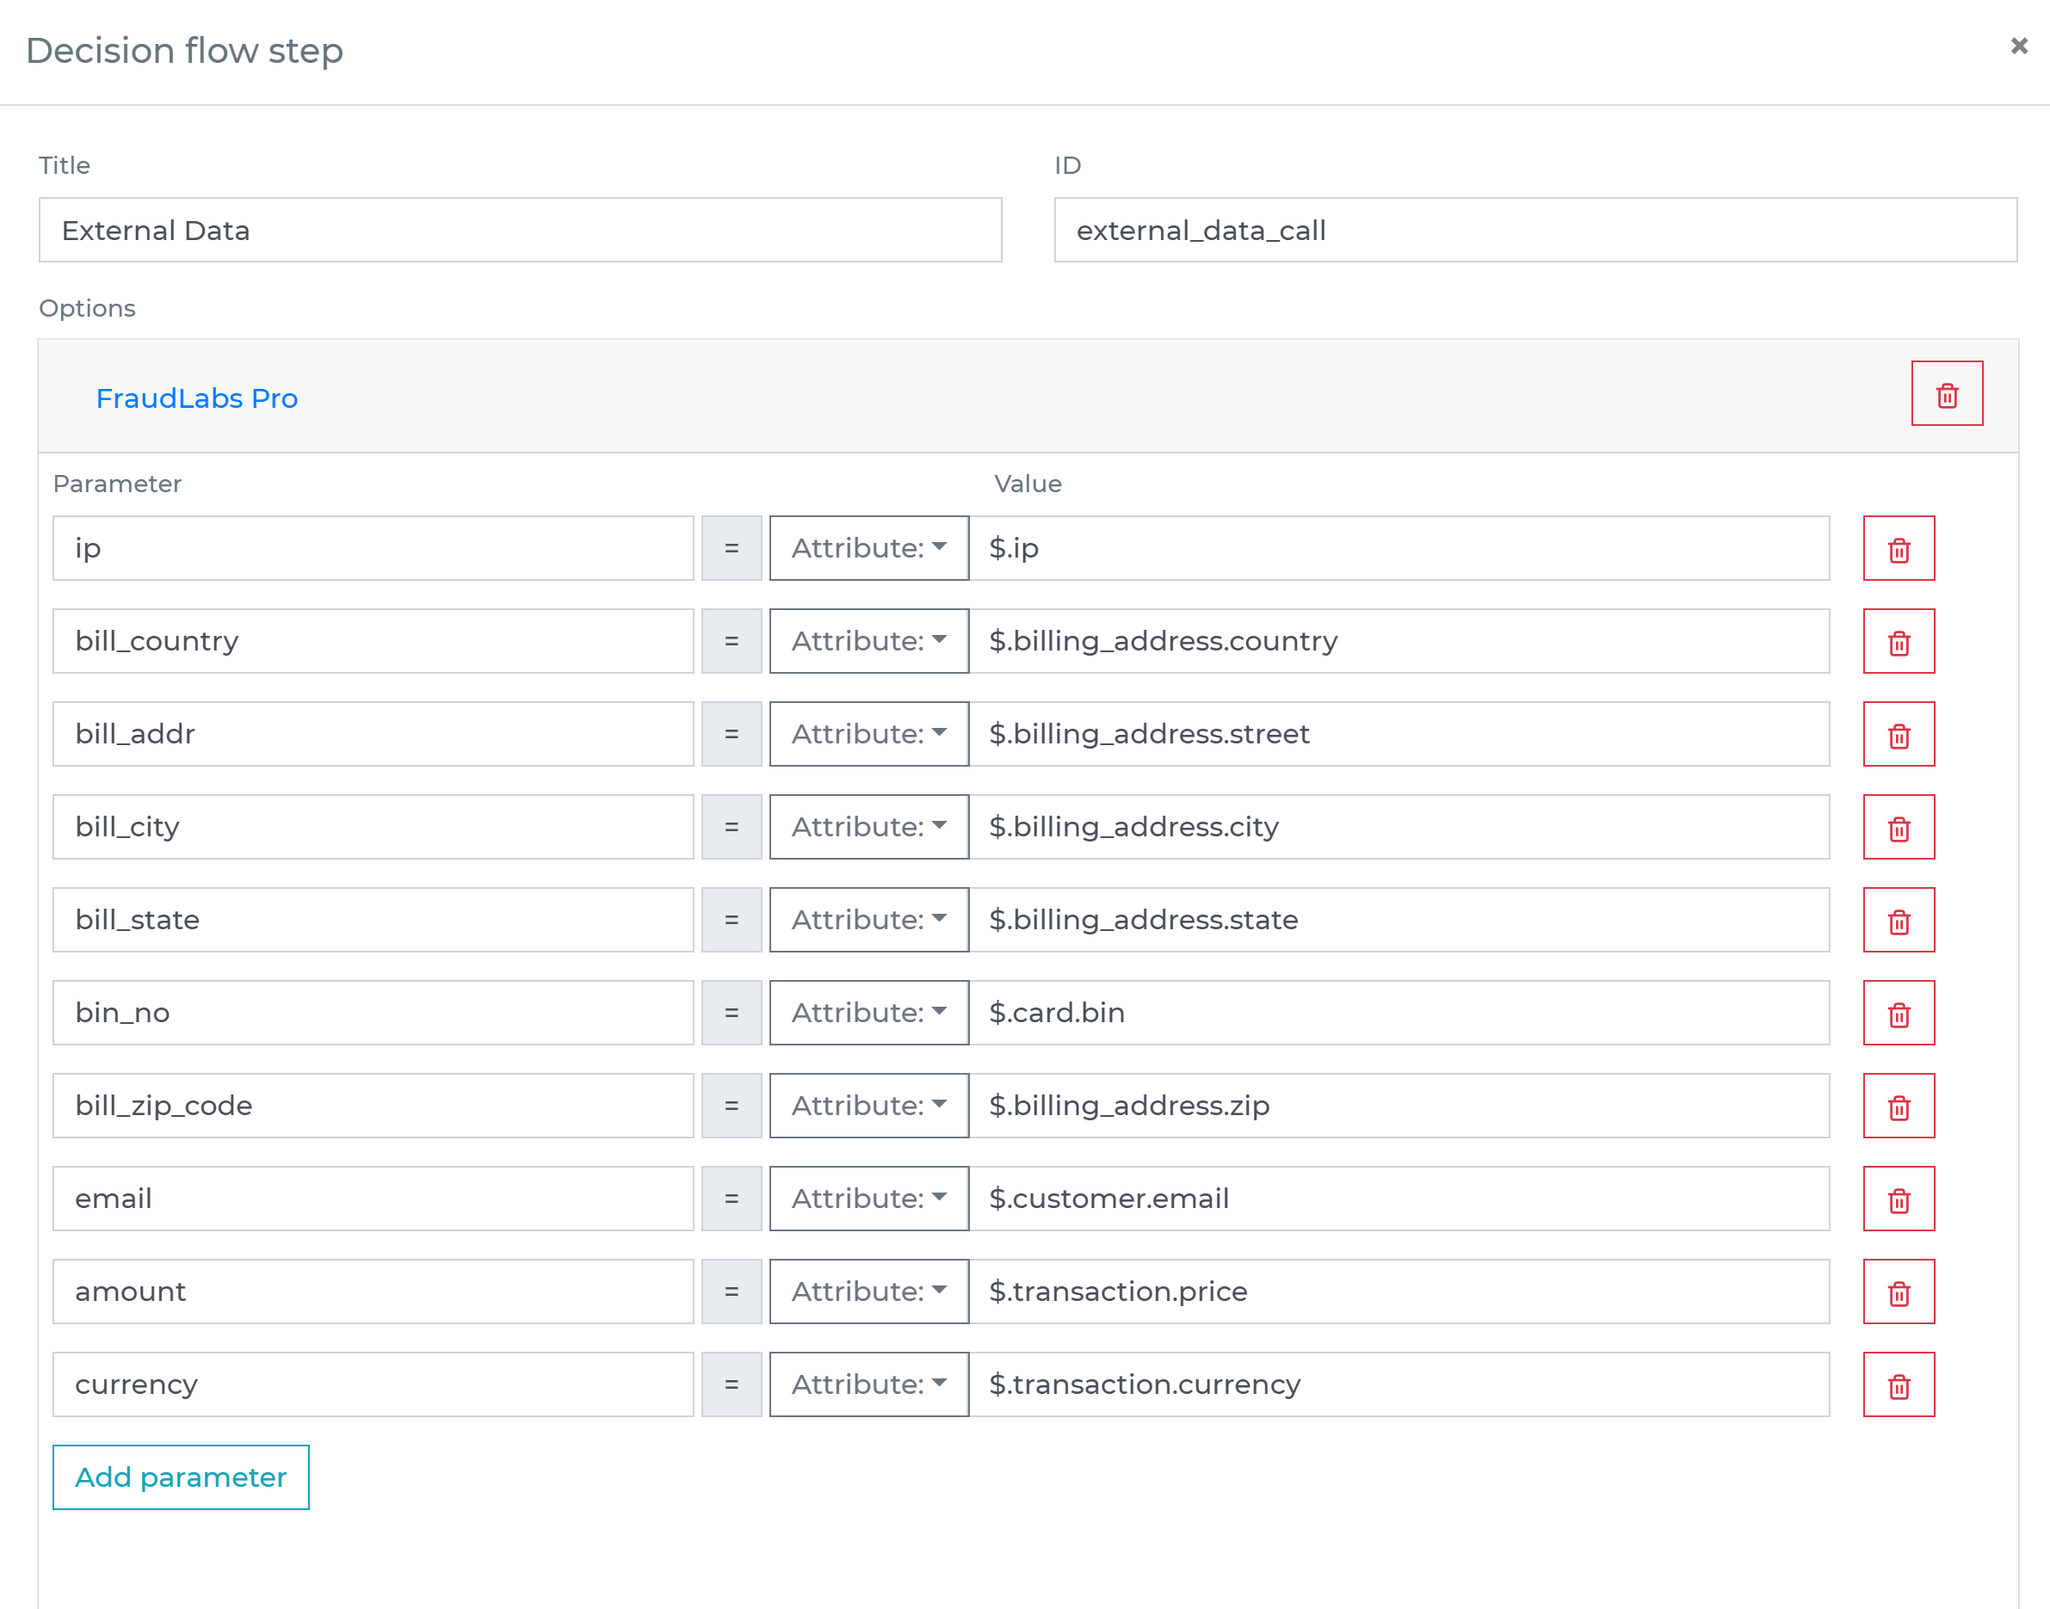2050x1609 pixels.
Task: Open Attribute dropdown for bill_city row
Action: 868,827
